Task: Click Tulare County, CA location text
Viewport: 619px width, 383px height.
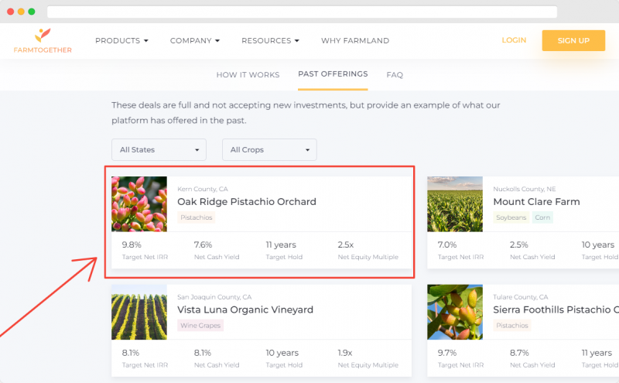Action: coord(520,297)
